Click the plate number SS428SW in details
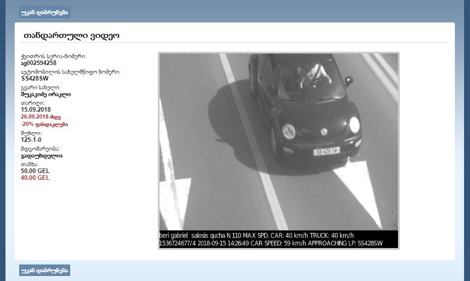This screenshot has height=281, width=470. coord(35,78)
